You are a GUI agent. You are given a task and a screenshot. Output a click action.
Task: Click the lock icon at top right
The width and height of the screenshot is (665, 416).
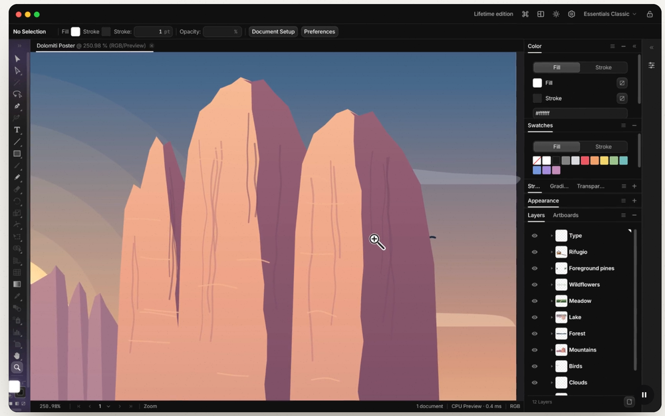[x=649, y=14]
